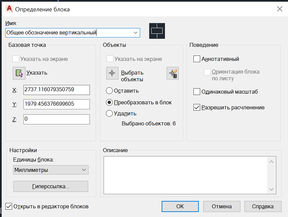Image resolution: width=288 pixels, height=217 pixels.
Task: Click the AutoCAD logo in title bar
Action: click(9, 9)
